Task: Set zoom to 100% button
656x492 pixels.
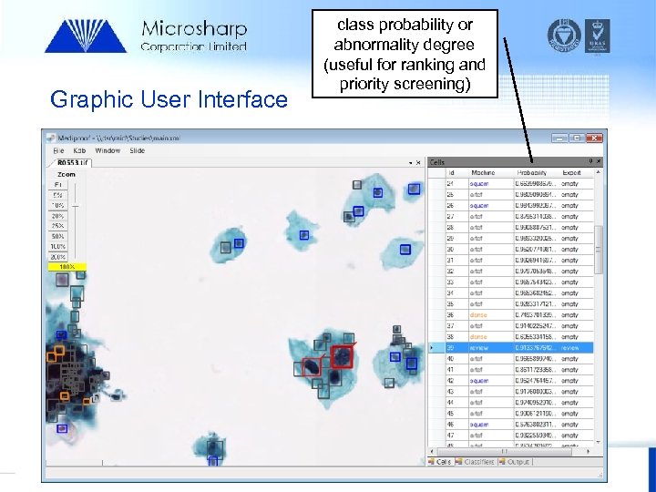Action: (x=58, y=246)
